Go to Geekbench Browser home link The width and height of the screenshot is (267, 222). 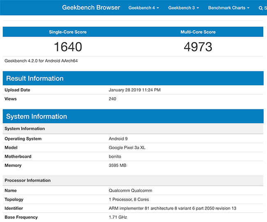pos(91,7)
